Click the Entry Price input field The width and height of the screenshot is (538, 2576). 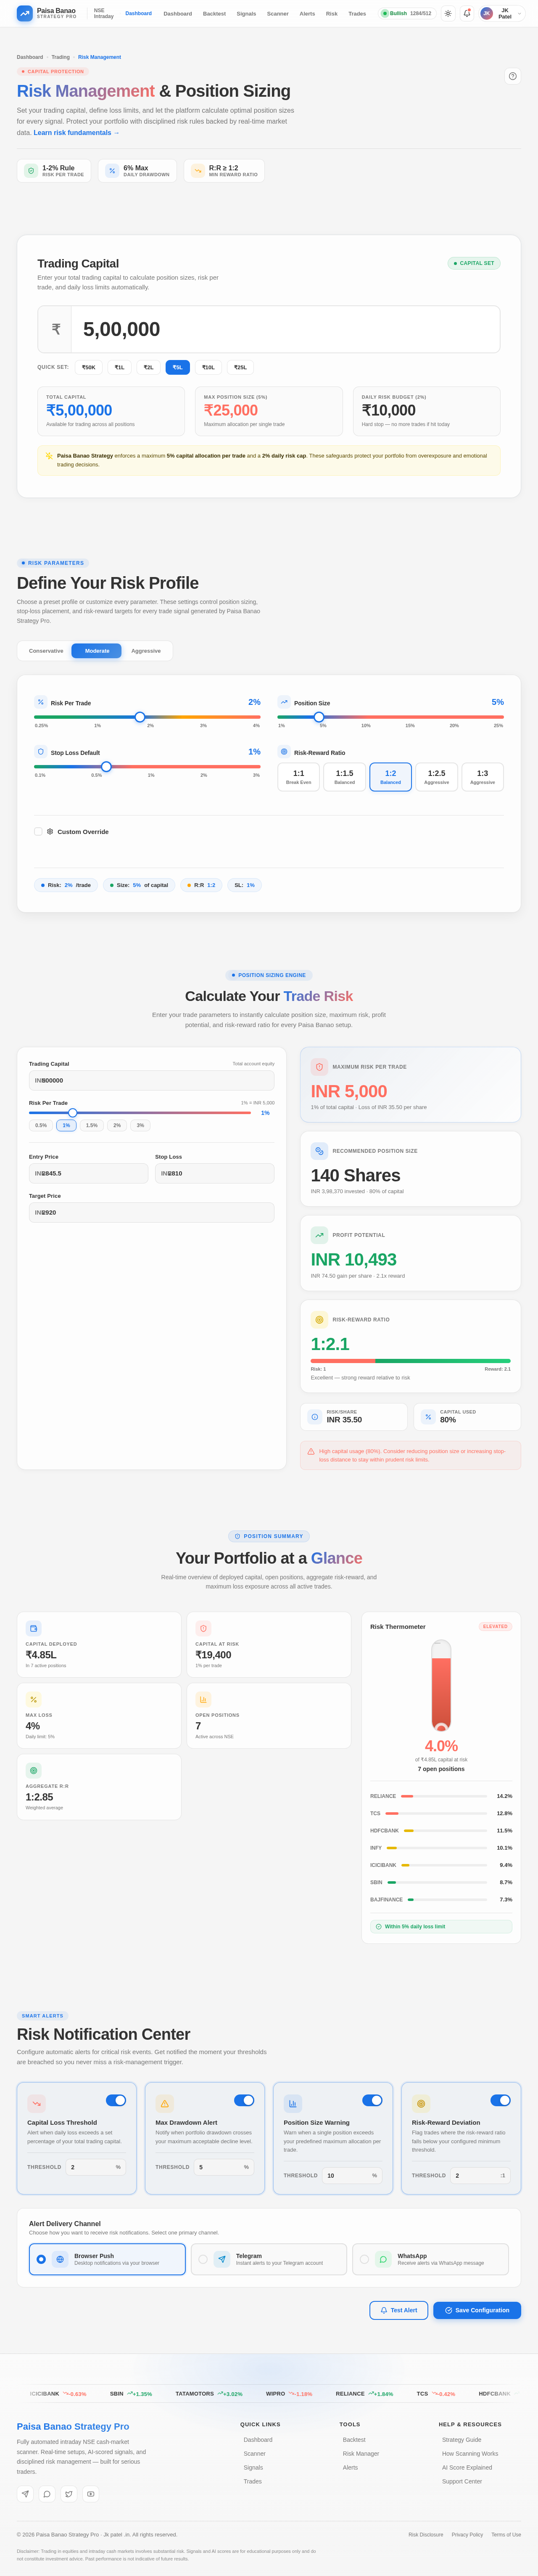[88, 1173]
